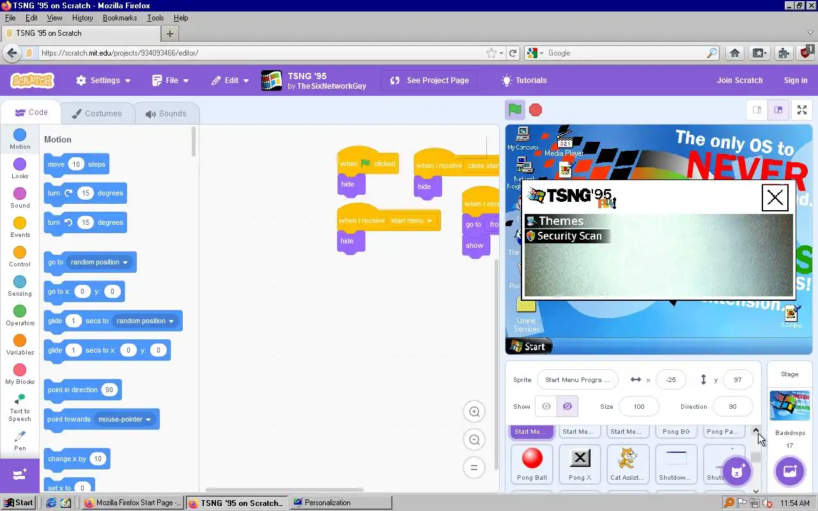Open the File dropdown menu
Image resolution: width=818 pixels, height=511 pixels.
[x=171, y=80]
